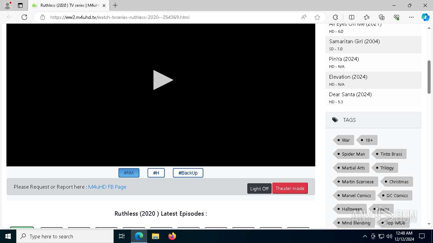Open the notifications center
Image resolution: width=433 pixels, height=243 pixels.
point(422,236)
